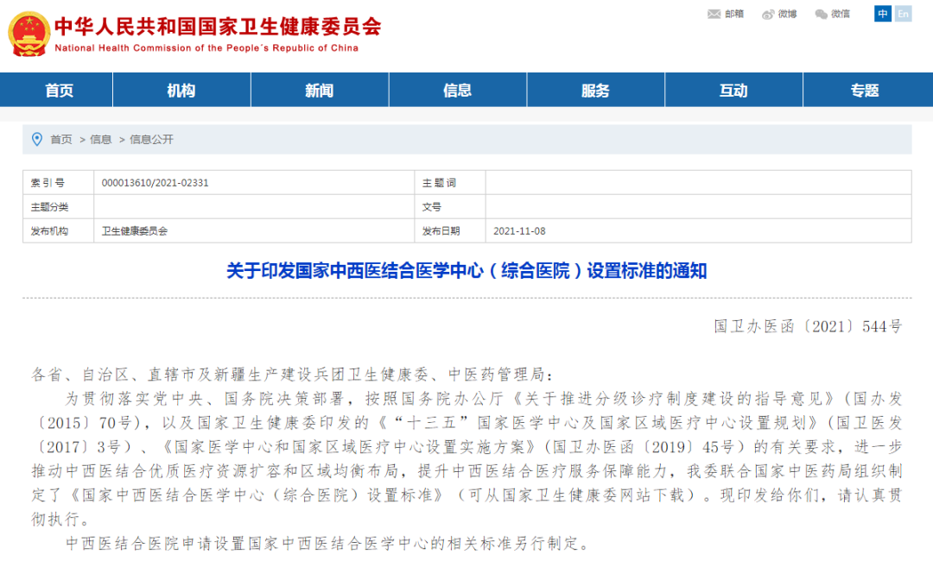Click 信息公开 breadcrumb link
This screenshot has width=933, height=567.
click(152, 139)
